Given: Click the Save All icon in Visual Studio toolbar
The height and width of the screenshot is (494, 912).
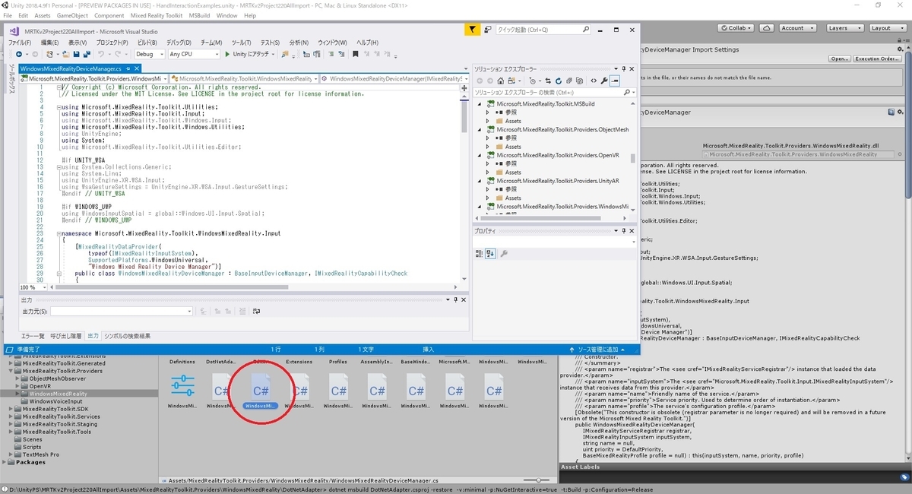Looking at the screenshot, I should click(86, 54).
